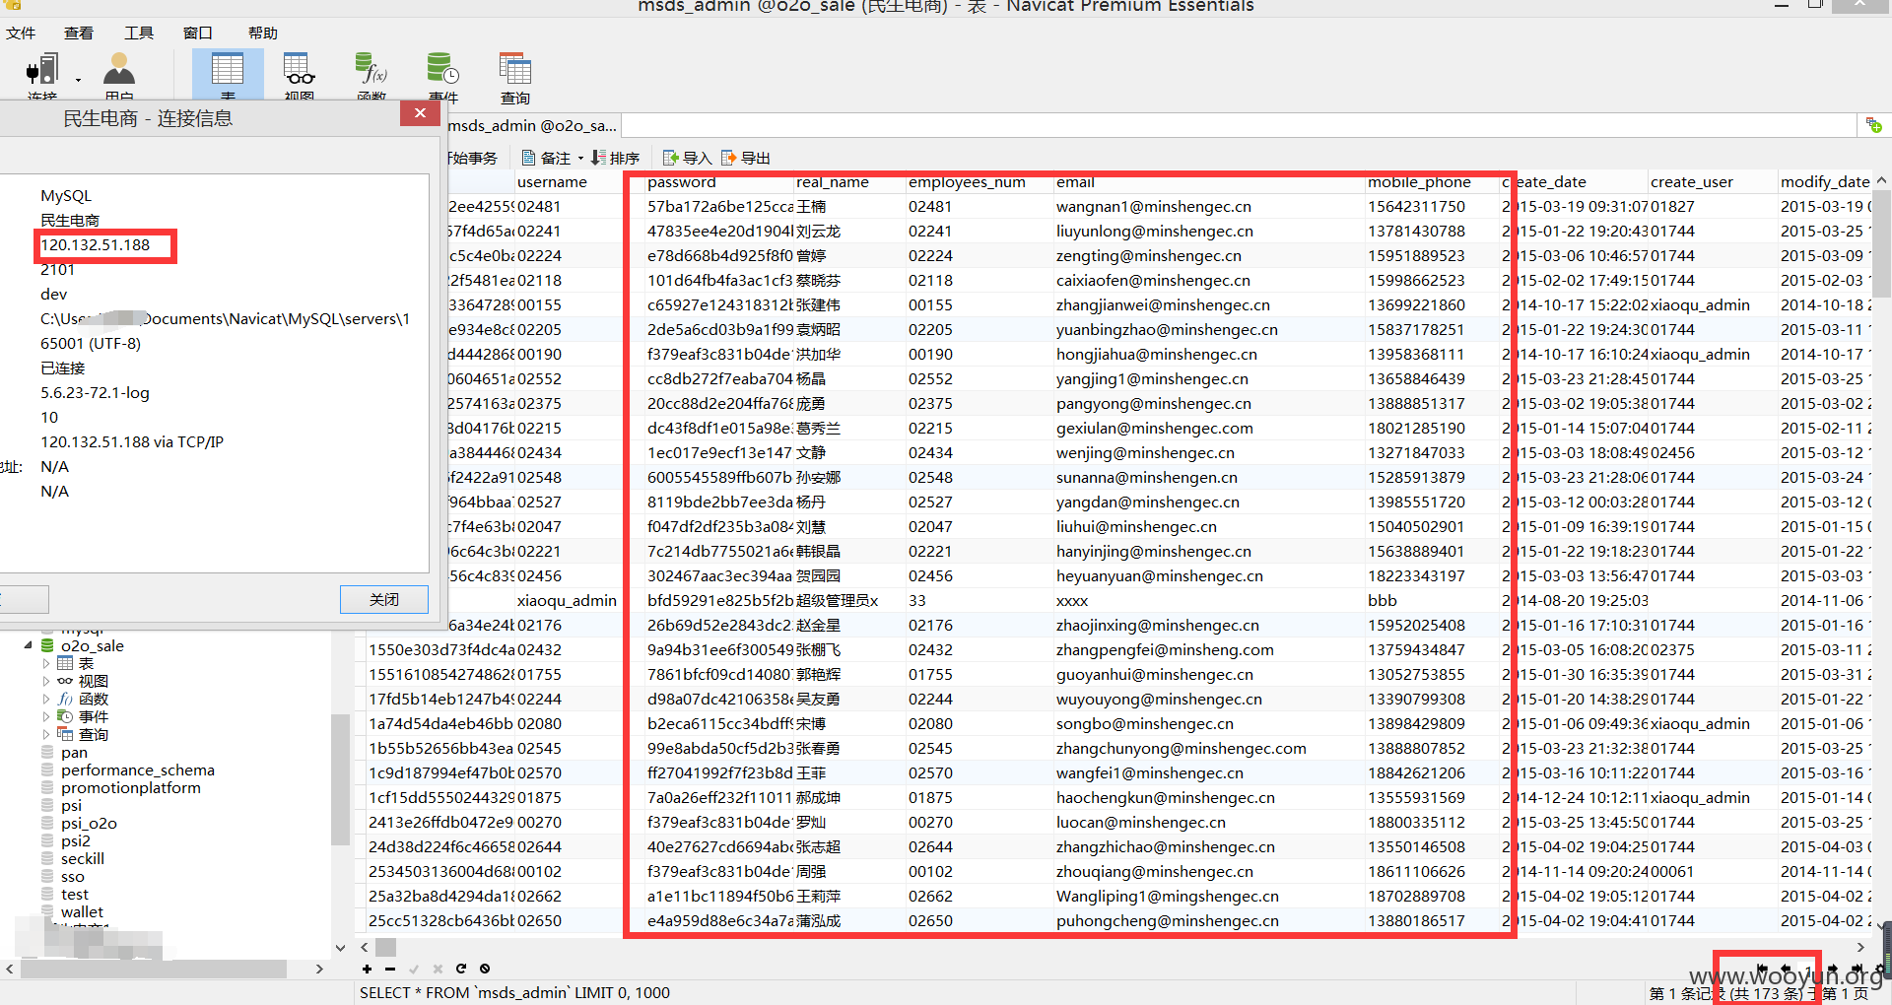Close the 民生电商 连接信息 dialog with the X
This screenshot has width=1892, height=1005.
[420, 113]
